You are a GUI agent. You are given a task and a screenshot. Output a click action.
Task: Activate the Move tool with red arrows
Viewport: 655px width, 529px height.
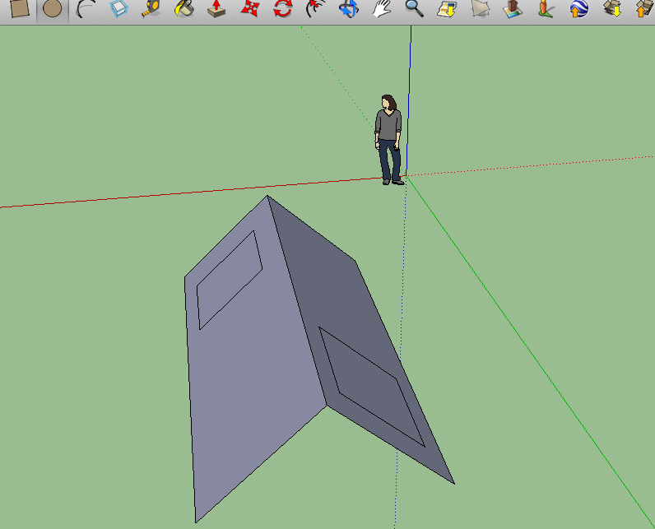click(x=250, y=9)
